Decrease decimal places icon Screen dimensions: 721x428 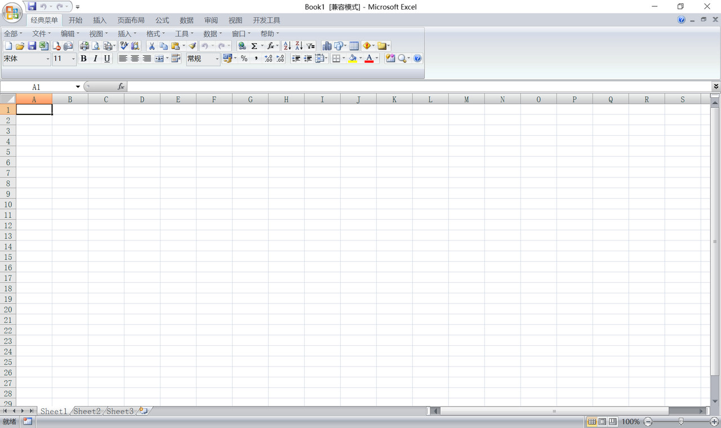pyautogui.click(x=280, y=59)
